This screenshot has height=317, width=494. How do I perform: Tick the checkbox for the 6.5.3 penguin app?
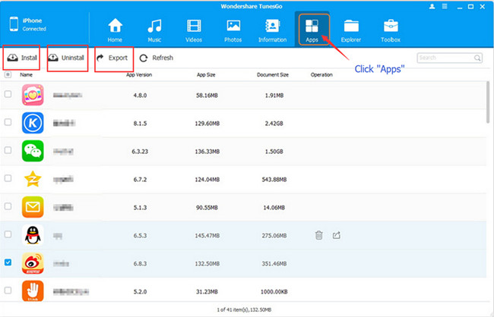point(8,234)
